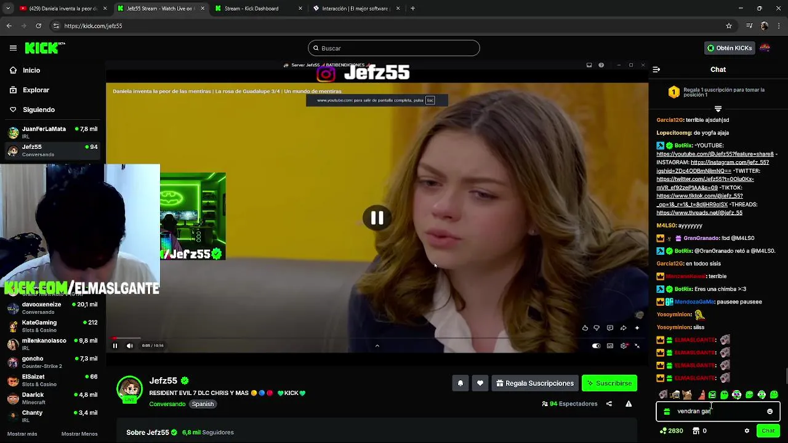788x443 pixels.
Task: Open Explorar in sidebar
Action: [36, 90]
